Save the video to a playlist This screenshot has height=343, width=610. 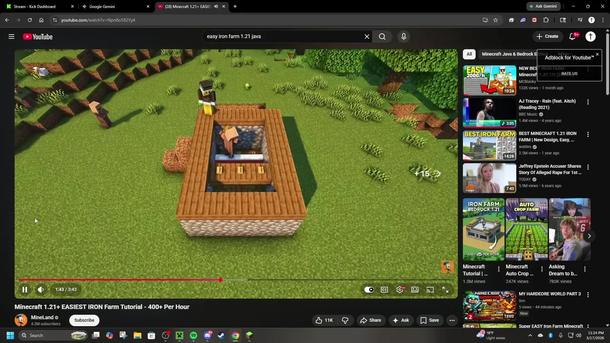click(429, 320)
